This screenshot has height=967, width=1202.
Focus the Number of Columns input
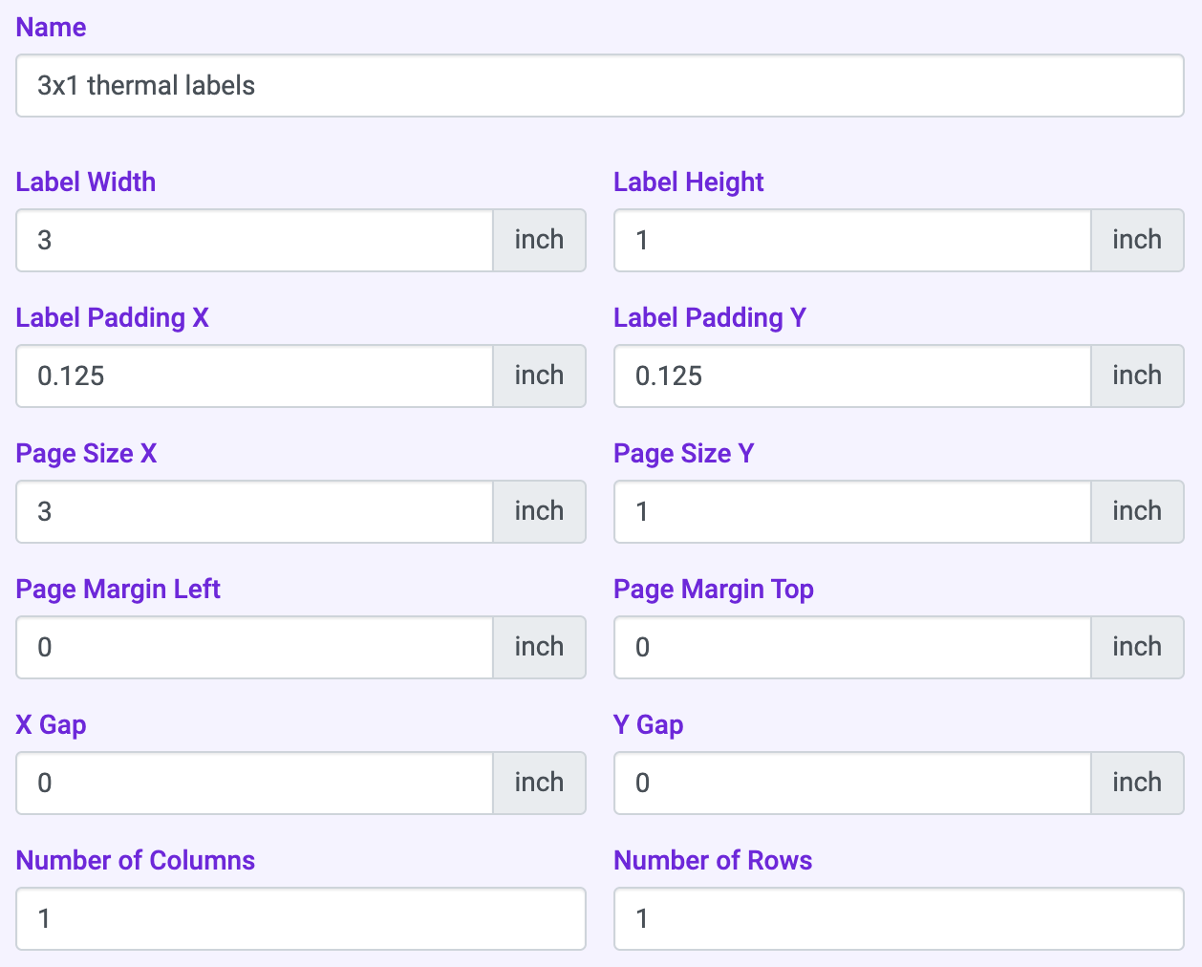pos(300,919)
